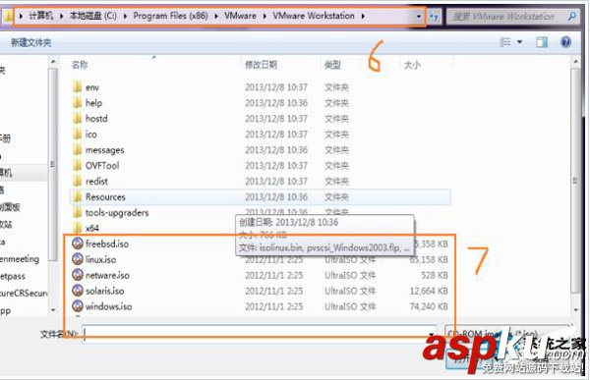Open the address bar history dropdown
The image size is (590, 380).
419,17
